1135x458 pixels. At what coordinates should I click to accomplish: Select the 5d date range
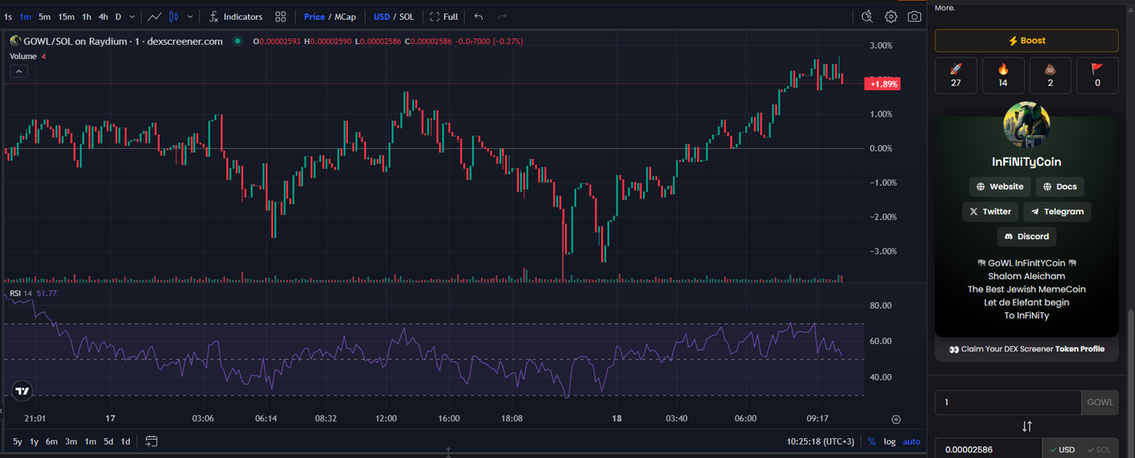coord(108,441)
